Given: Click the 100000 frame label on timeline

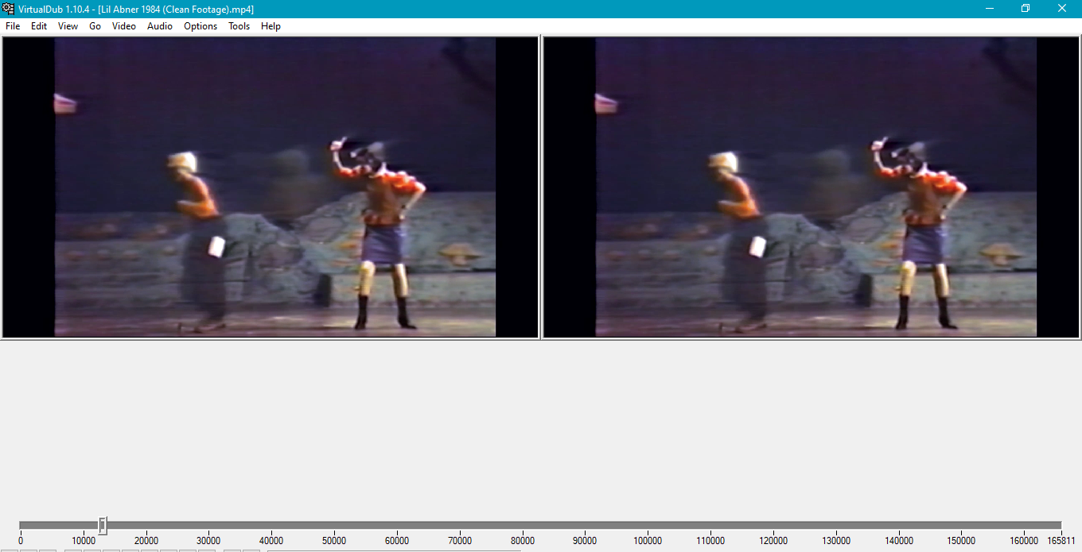Looking at the screenshot, I should tap(648, 541).
